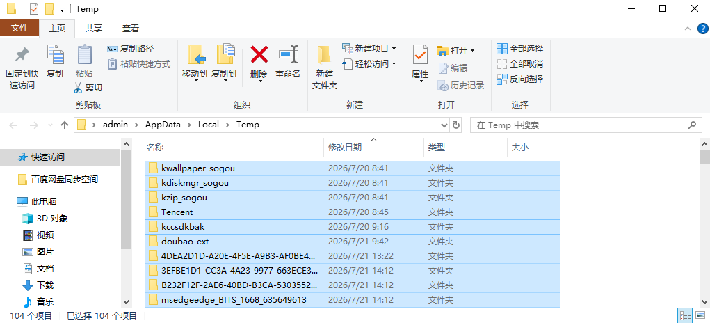Create a New folder (新建文件夹)
Image resolution: width=710 pixels, height=323 pixels.
coord(325,67)
